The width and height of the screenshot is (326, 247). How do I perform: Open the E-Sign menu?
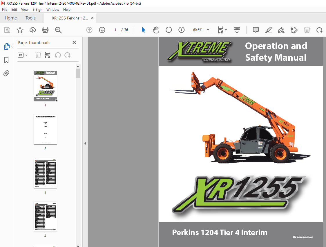(x=37, y=10)
